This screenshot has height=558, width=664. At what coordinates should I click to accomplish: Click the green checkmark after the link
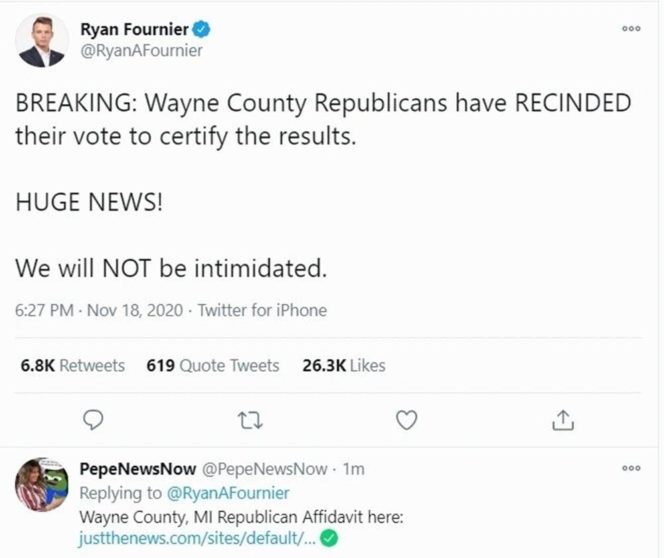[329, 539]
